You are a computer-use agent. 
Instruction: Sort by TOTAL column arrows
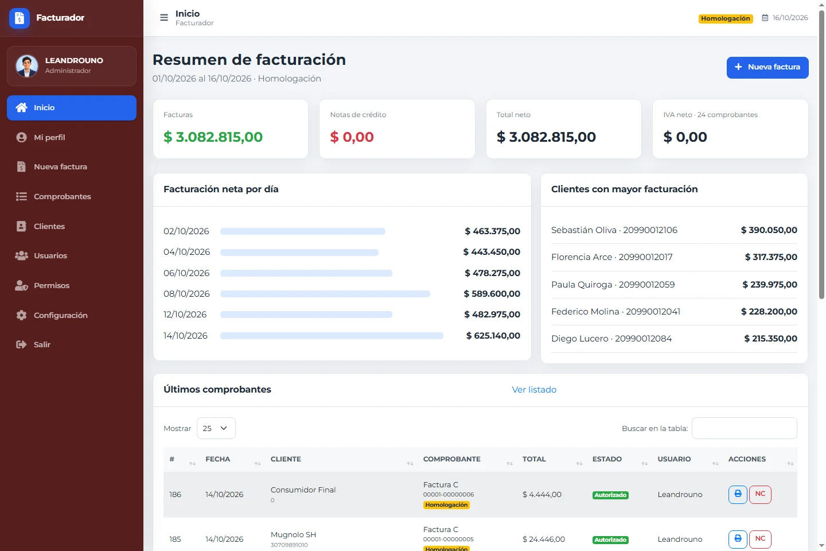tap(579, 463)
